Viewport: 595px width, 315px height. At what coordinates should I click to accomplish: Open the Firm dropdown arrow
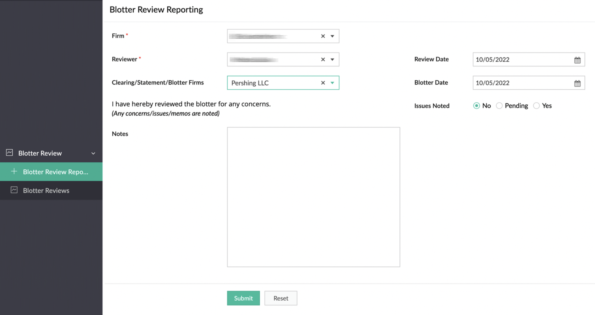click(332, 36)
